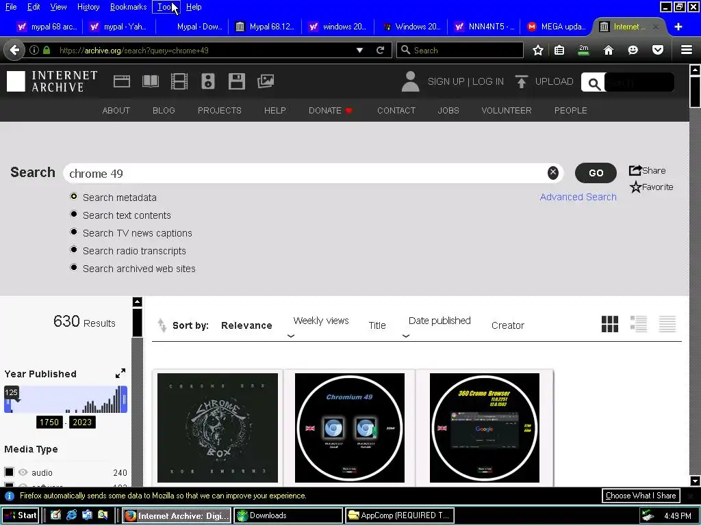This screenshot has height=525, width=701.
Task: Click the smiley face toolbar icon
Action: (633, 50)
